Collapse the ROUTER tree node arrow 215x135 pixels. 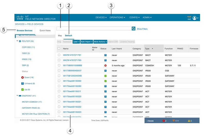click(17, 41)
